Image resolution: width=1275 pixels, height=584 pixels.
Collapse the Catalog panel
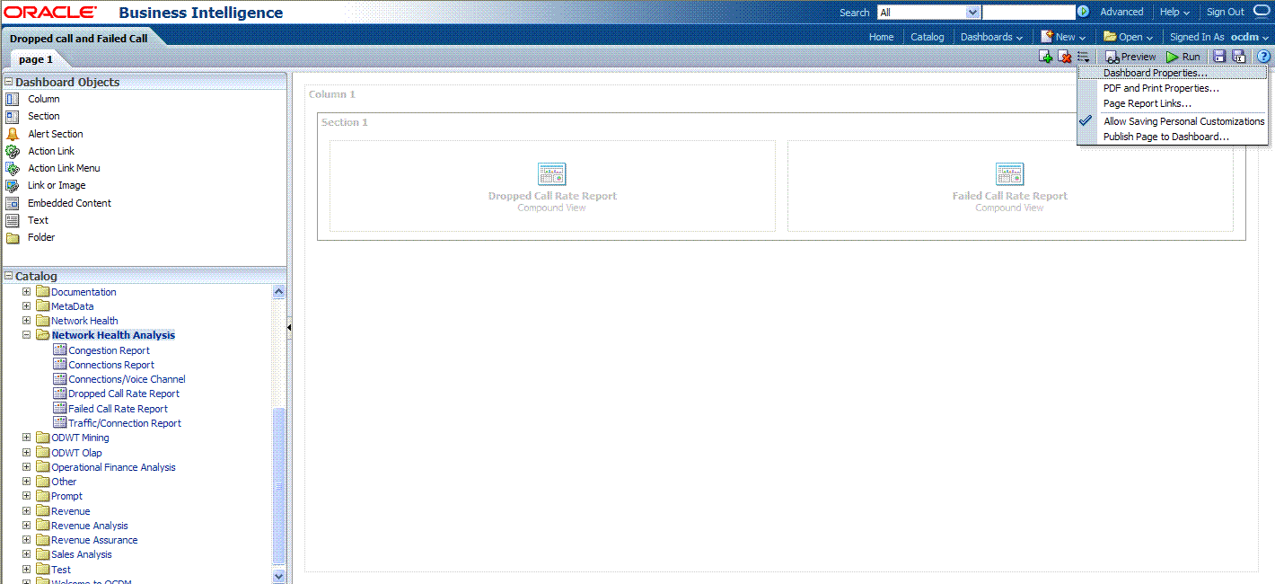click(x=8, y=276)
